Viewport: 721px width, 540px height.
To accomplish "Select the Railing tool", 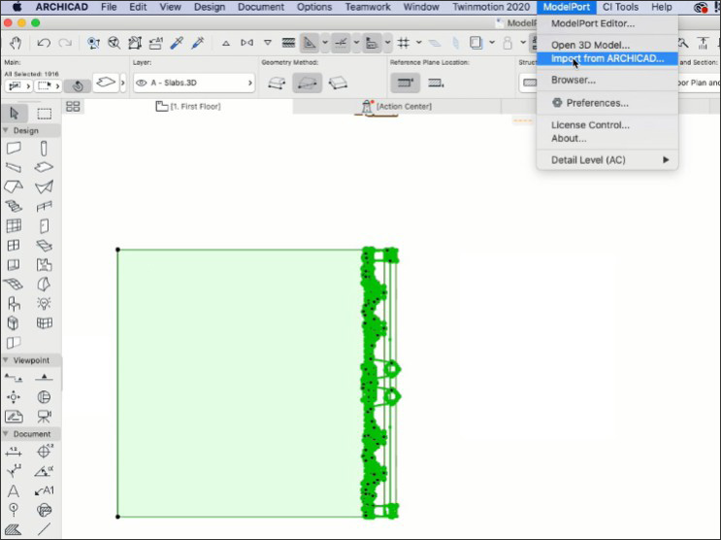I will coord(44,206).
